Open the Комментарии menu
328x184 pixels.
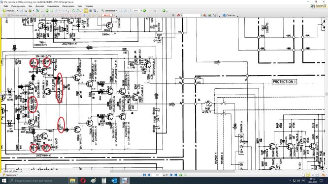(53, 6)
